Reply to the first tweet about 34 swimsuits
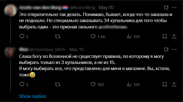 (22, 36)
